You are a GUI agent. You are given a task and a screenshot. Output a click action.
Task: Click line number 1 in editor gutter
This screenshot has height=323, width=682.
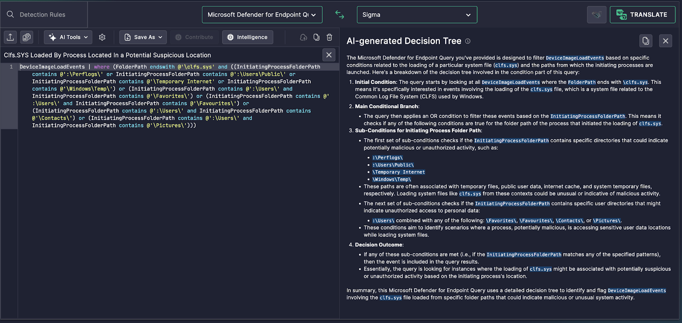point(11,67)
